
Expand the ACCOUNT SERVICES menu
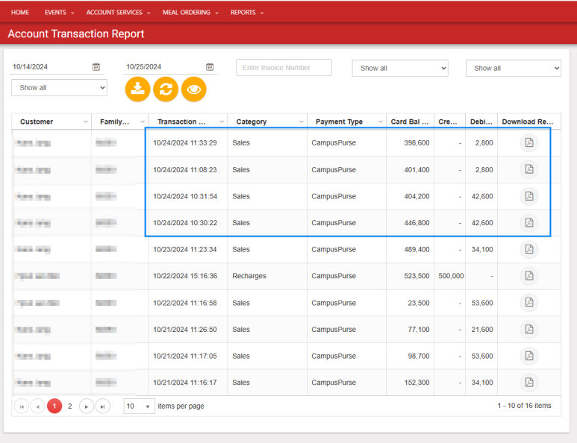[x=118, y=13]
